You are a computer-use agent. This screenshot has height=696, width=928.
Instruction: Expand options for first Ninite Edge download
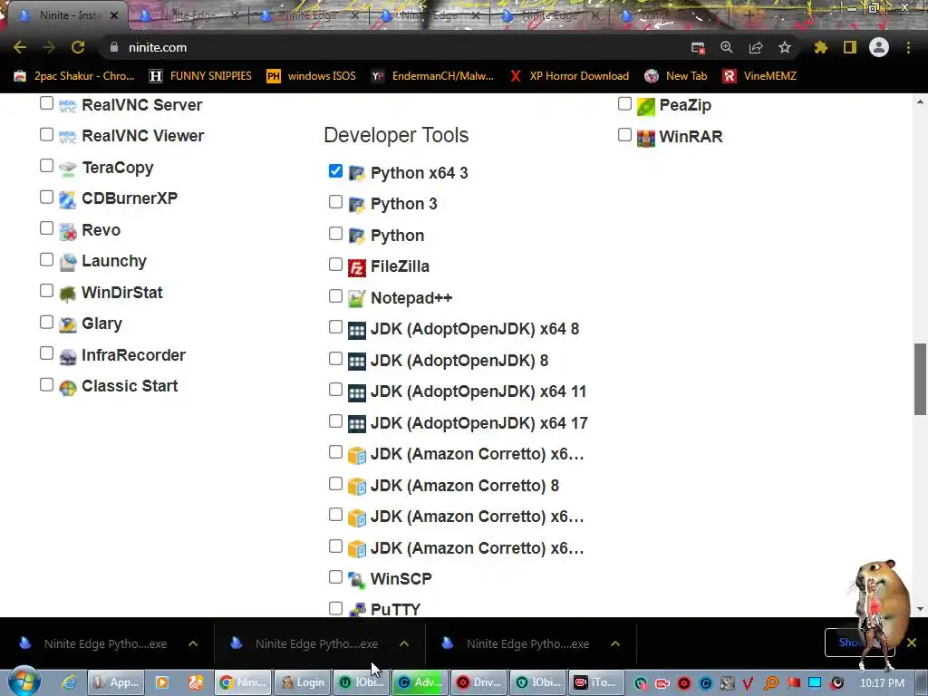193,643
